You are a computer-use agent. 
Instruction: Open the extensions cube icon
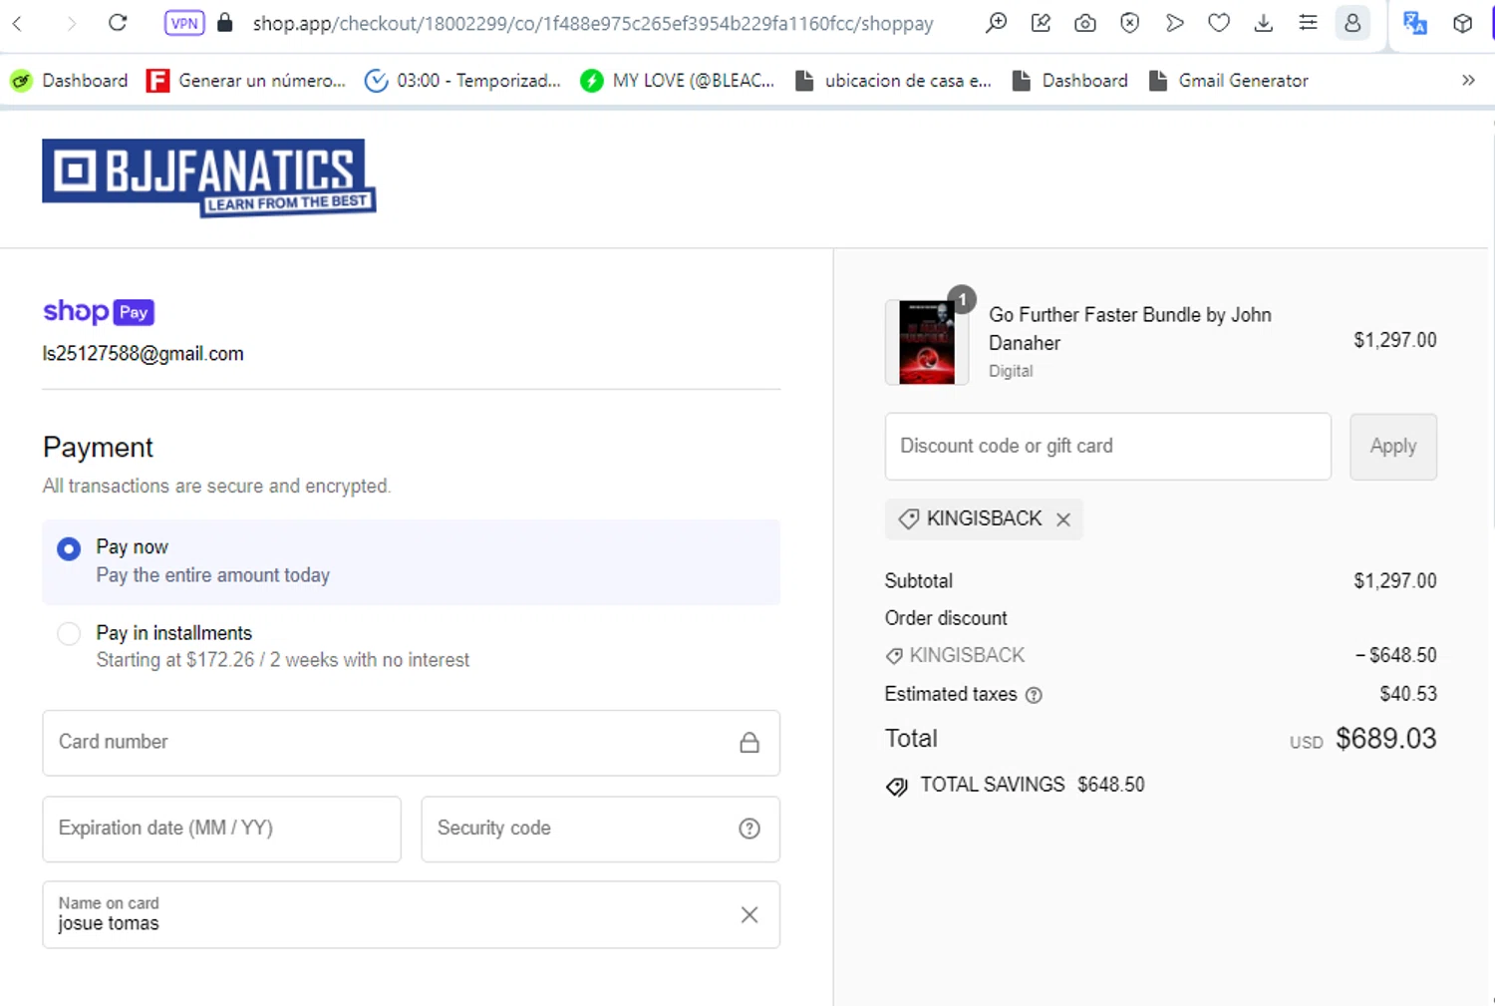[x=1462, y=22]
